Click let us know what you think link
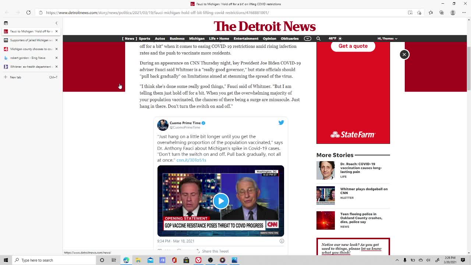Viewport: 471px width, 265px height. point(352,251)
